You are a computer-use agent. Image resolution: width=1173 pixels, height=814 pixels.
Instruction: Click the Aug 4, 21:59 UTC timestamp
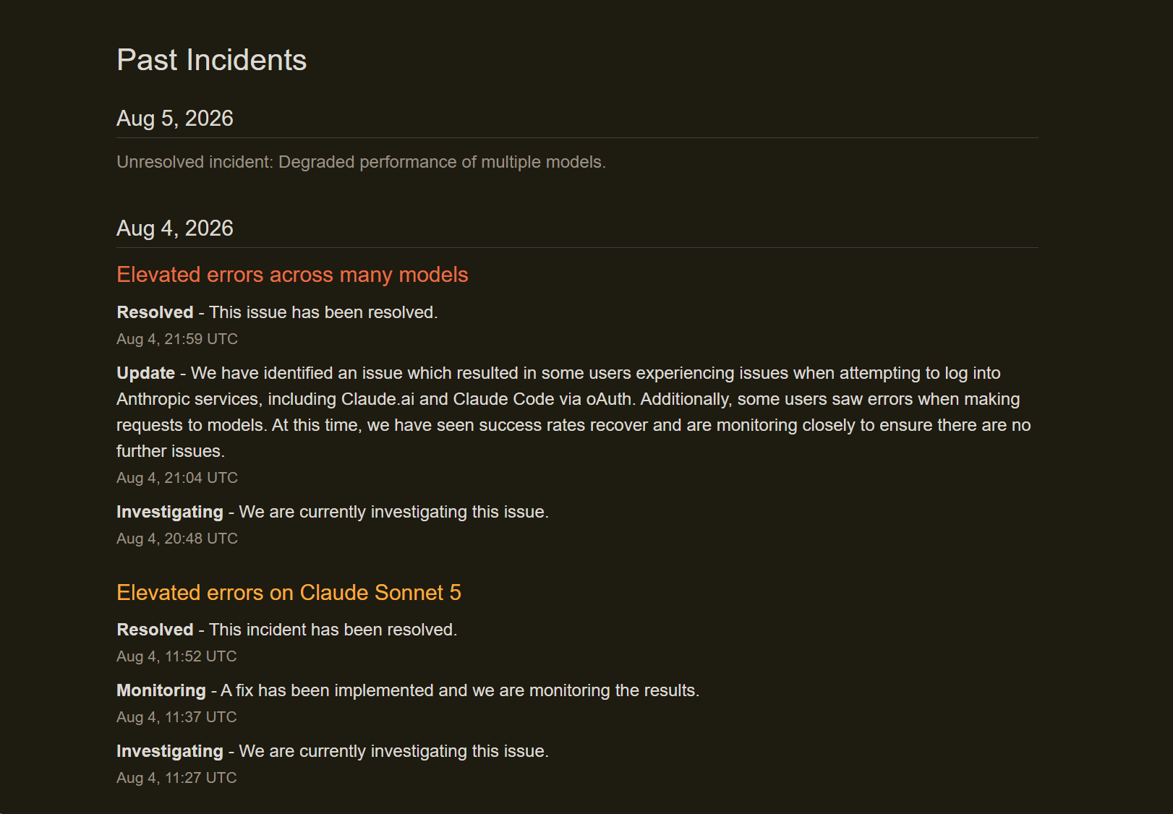(177, 339)
